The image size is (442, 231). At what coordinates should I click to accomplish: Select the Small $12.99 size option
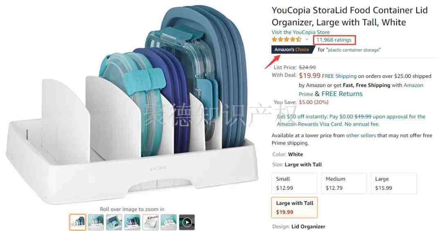(294, 183)
